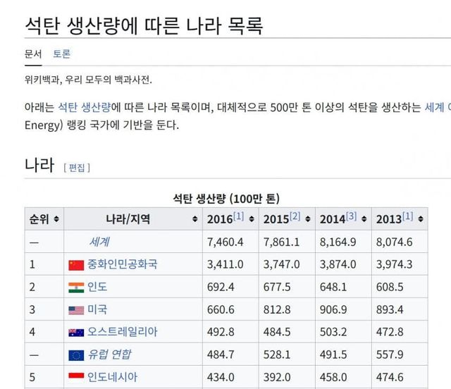The image size is (451, 389).
Task: Sort by 2016 column sort arrows
Action: (251, 219)
